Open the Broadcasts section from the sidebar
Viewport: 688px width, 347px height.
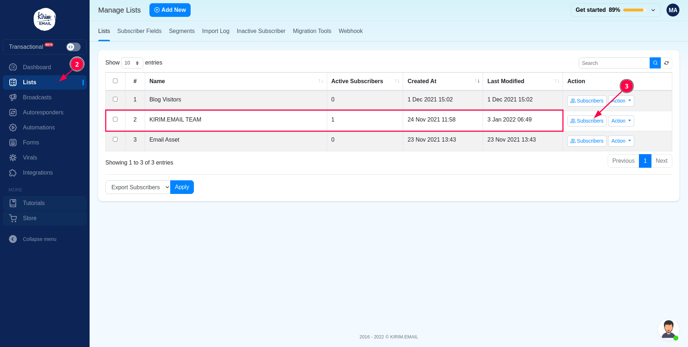coord(37,97)
